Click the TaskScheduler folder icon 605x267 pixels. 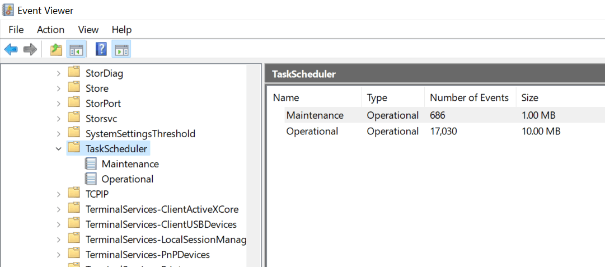74,148
